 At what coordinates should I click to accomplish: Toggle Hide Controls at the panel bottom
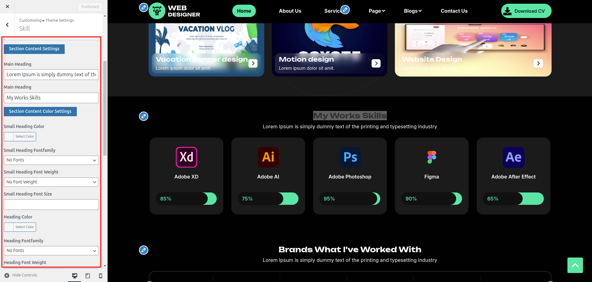pyautogui.click(x=21, y=275)
